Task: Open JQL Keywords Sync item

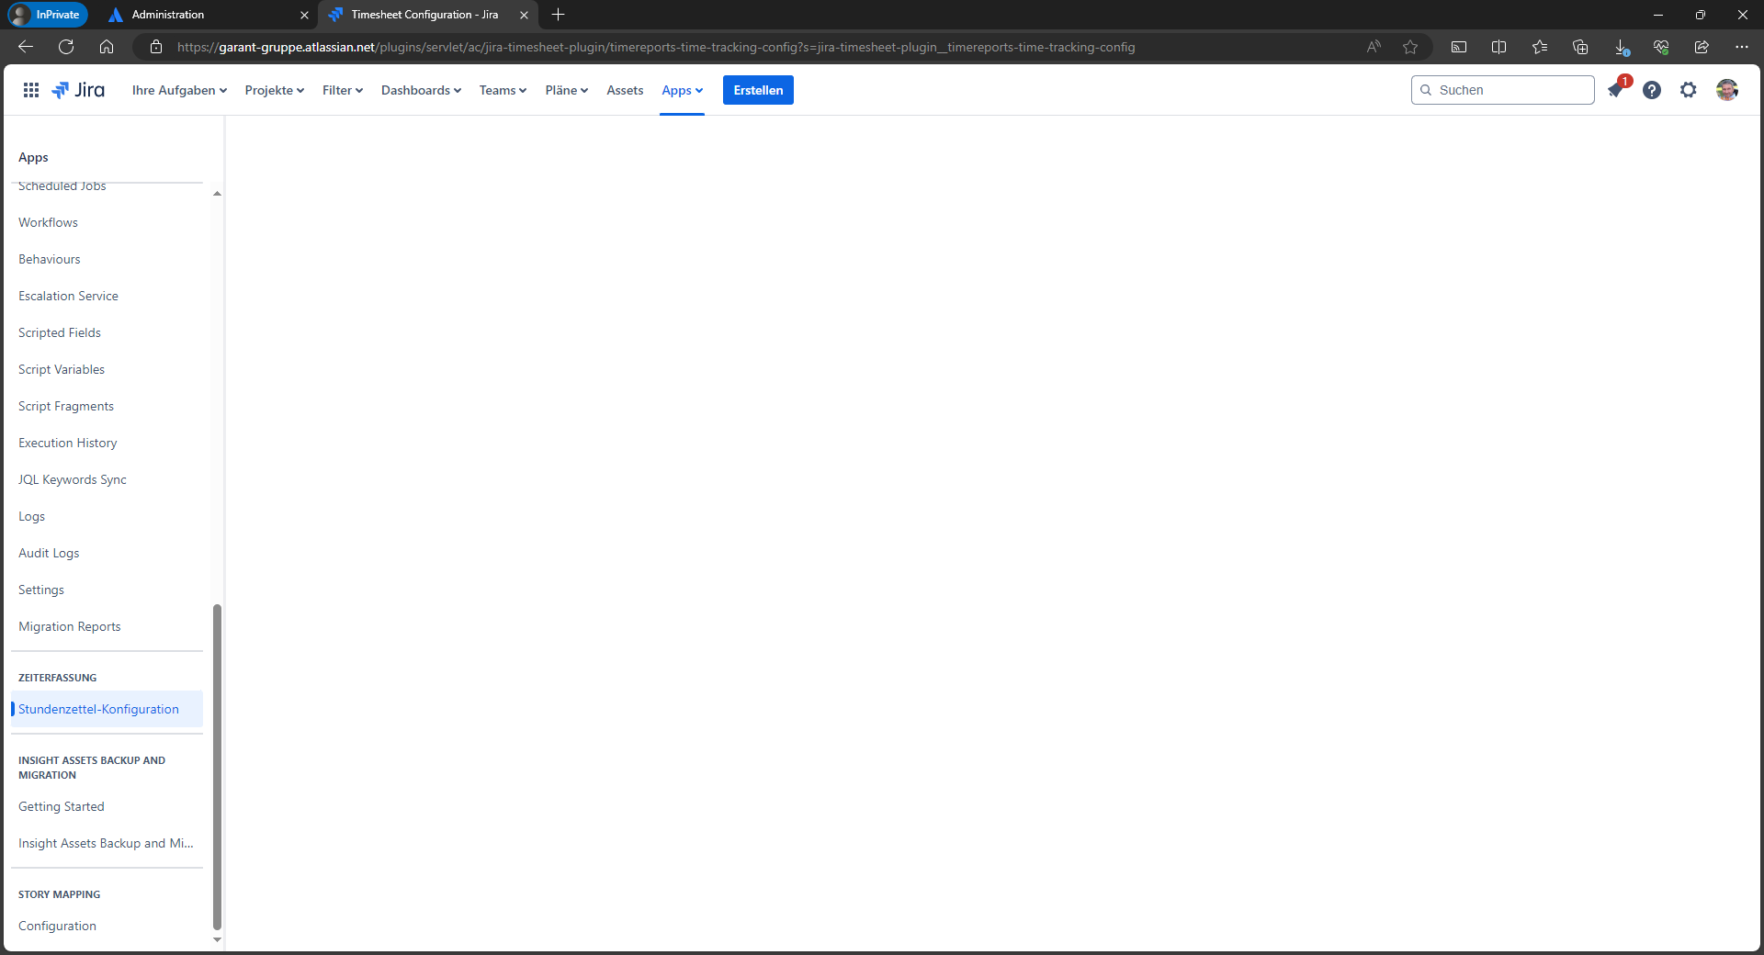Action: [73, 479]
